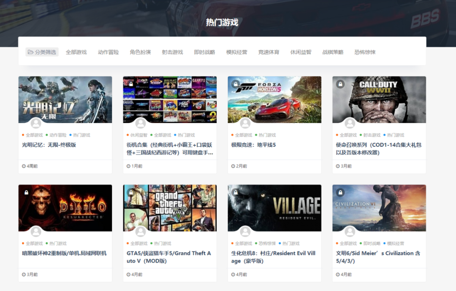Click the lock icon on GTA V cover
This screenshot has width=456, height=291.
131,192
